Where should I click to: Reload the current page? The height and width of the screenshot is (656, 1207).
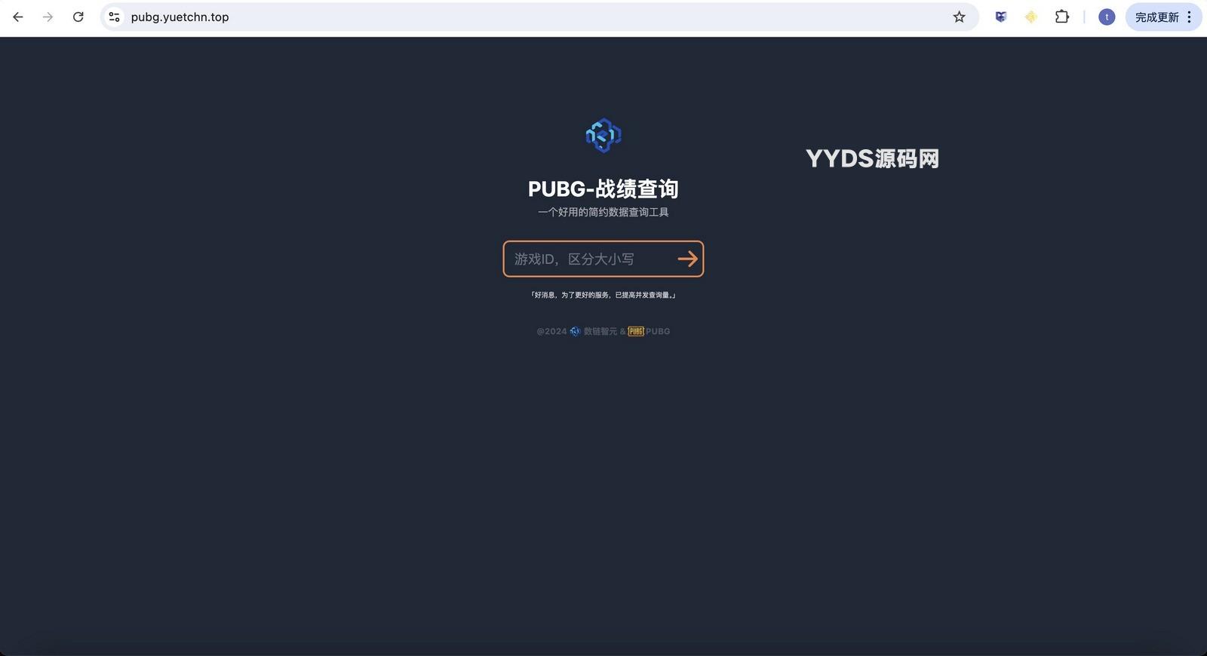tap(78, 17)
